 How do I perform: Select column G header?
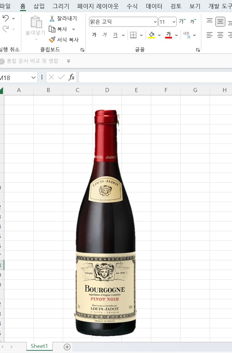(x=195, y=90)
